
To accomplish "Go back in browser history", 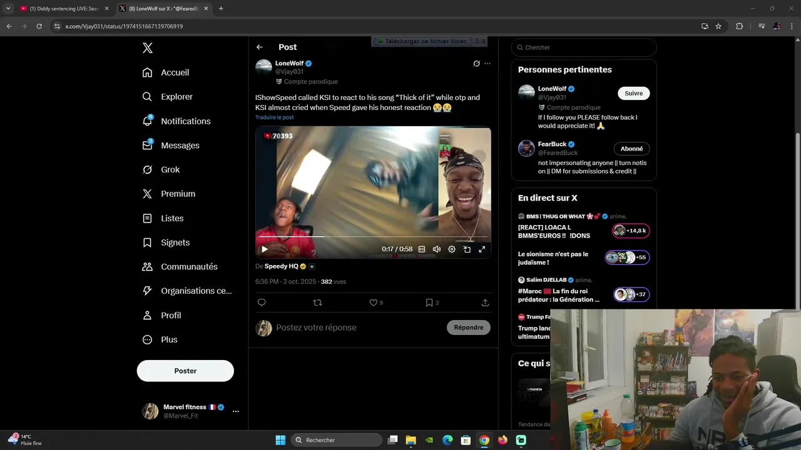I will [x=9, y=26].
